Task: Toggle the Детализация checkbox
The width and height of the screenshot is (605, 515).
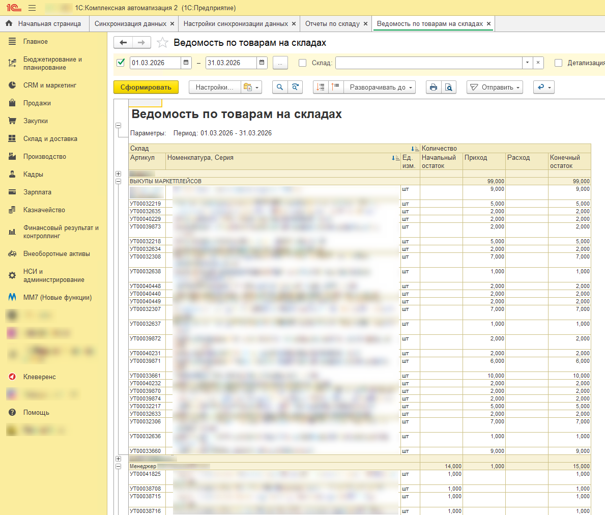Action: tap(558, 63)
